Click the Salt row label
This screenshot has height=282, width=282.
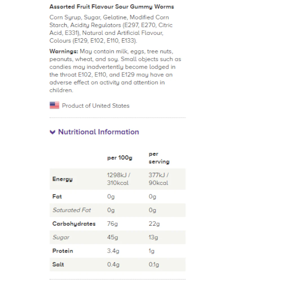(x=58, y=265)
